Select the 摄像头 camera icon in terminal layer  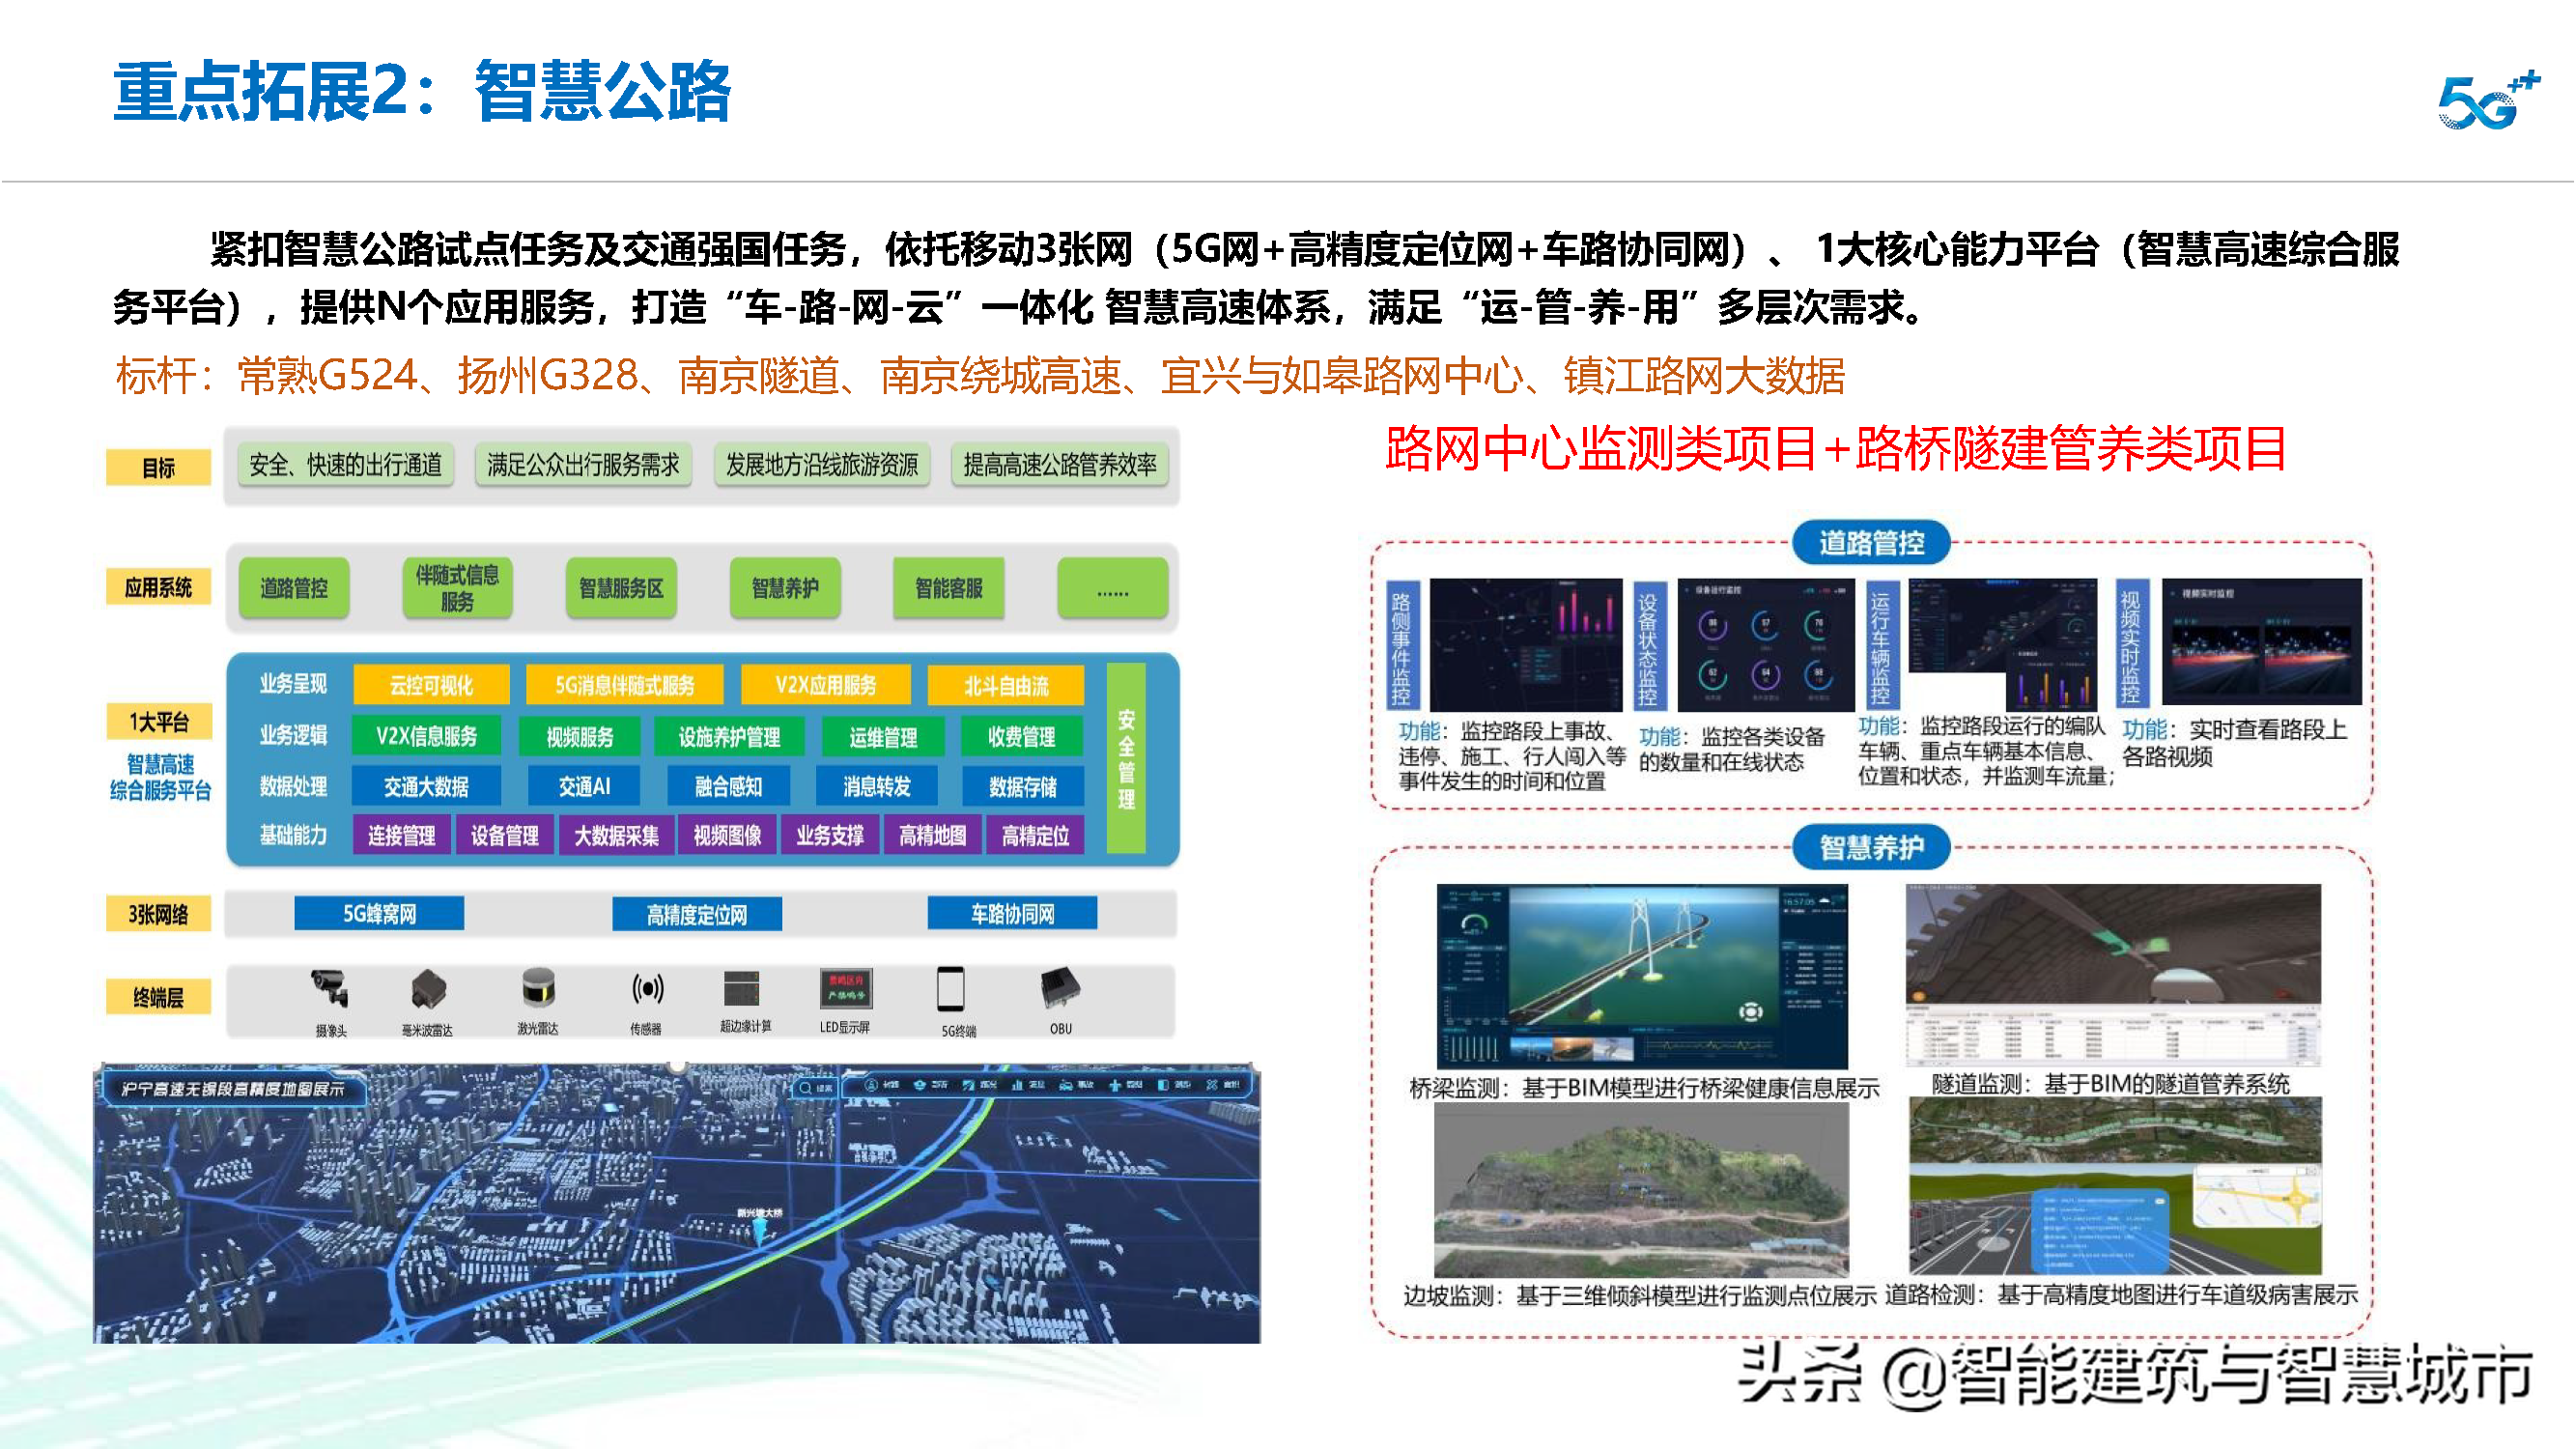coord(330,988)
